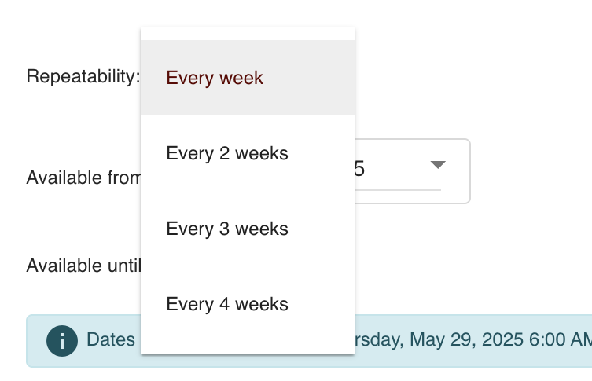Viewport: 592px width, 381px height.
Task: Select the "Every week" repeat option
Action: click(248, 78)
